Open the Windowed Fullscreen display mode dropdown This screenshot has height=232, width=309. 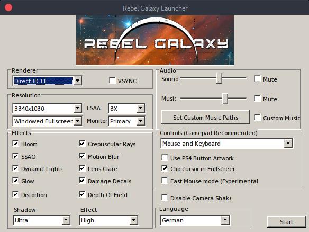47,121
